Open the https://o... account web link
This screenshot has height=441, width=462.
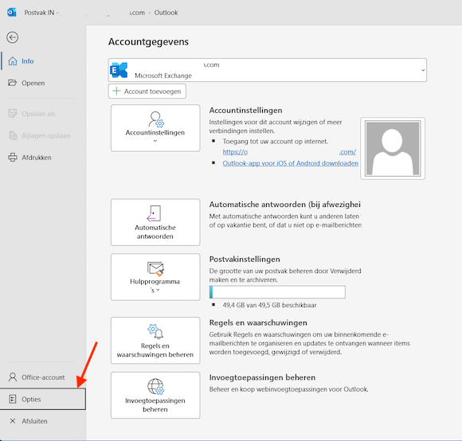289,152
